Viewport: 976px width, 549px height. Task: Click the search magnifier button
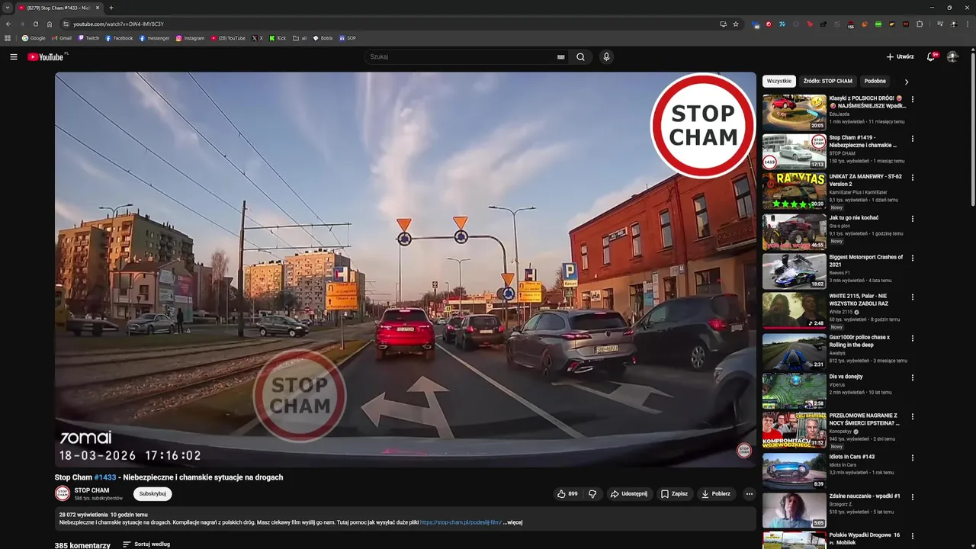pyautogui.click(x=580, y=56)
